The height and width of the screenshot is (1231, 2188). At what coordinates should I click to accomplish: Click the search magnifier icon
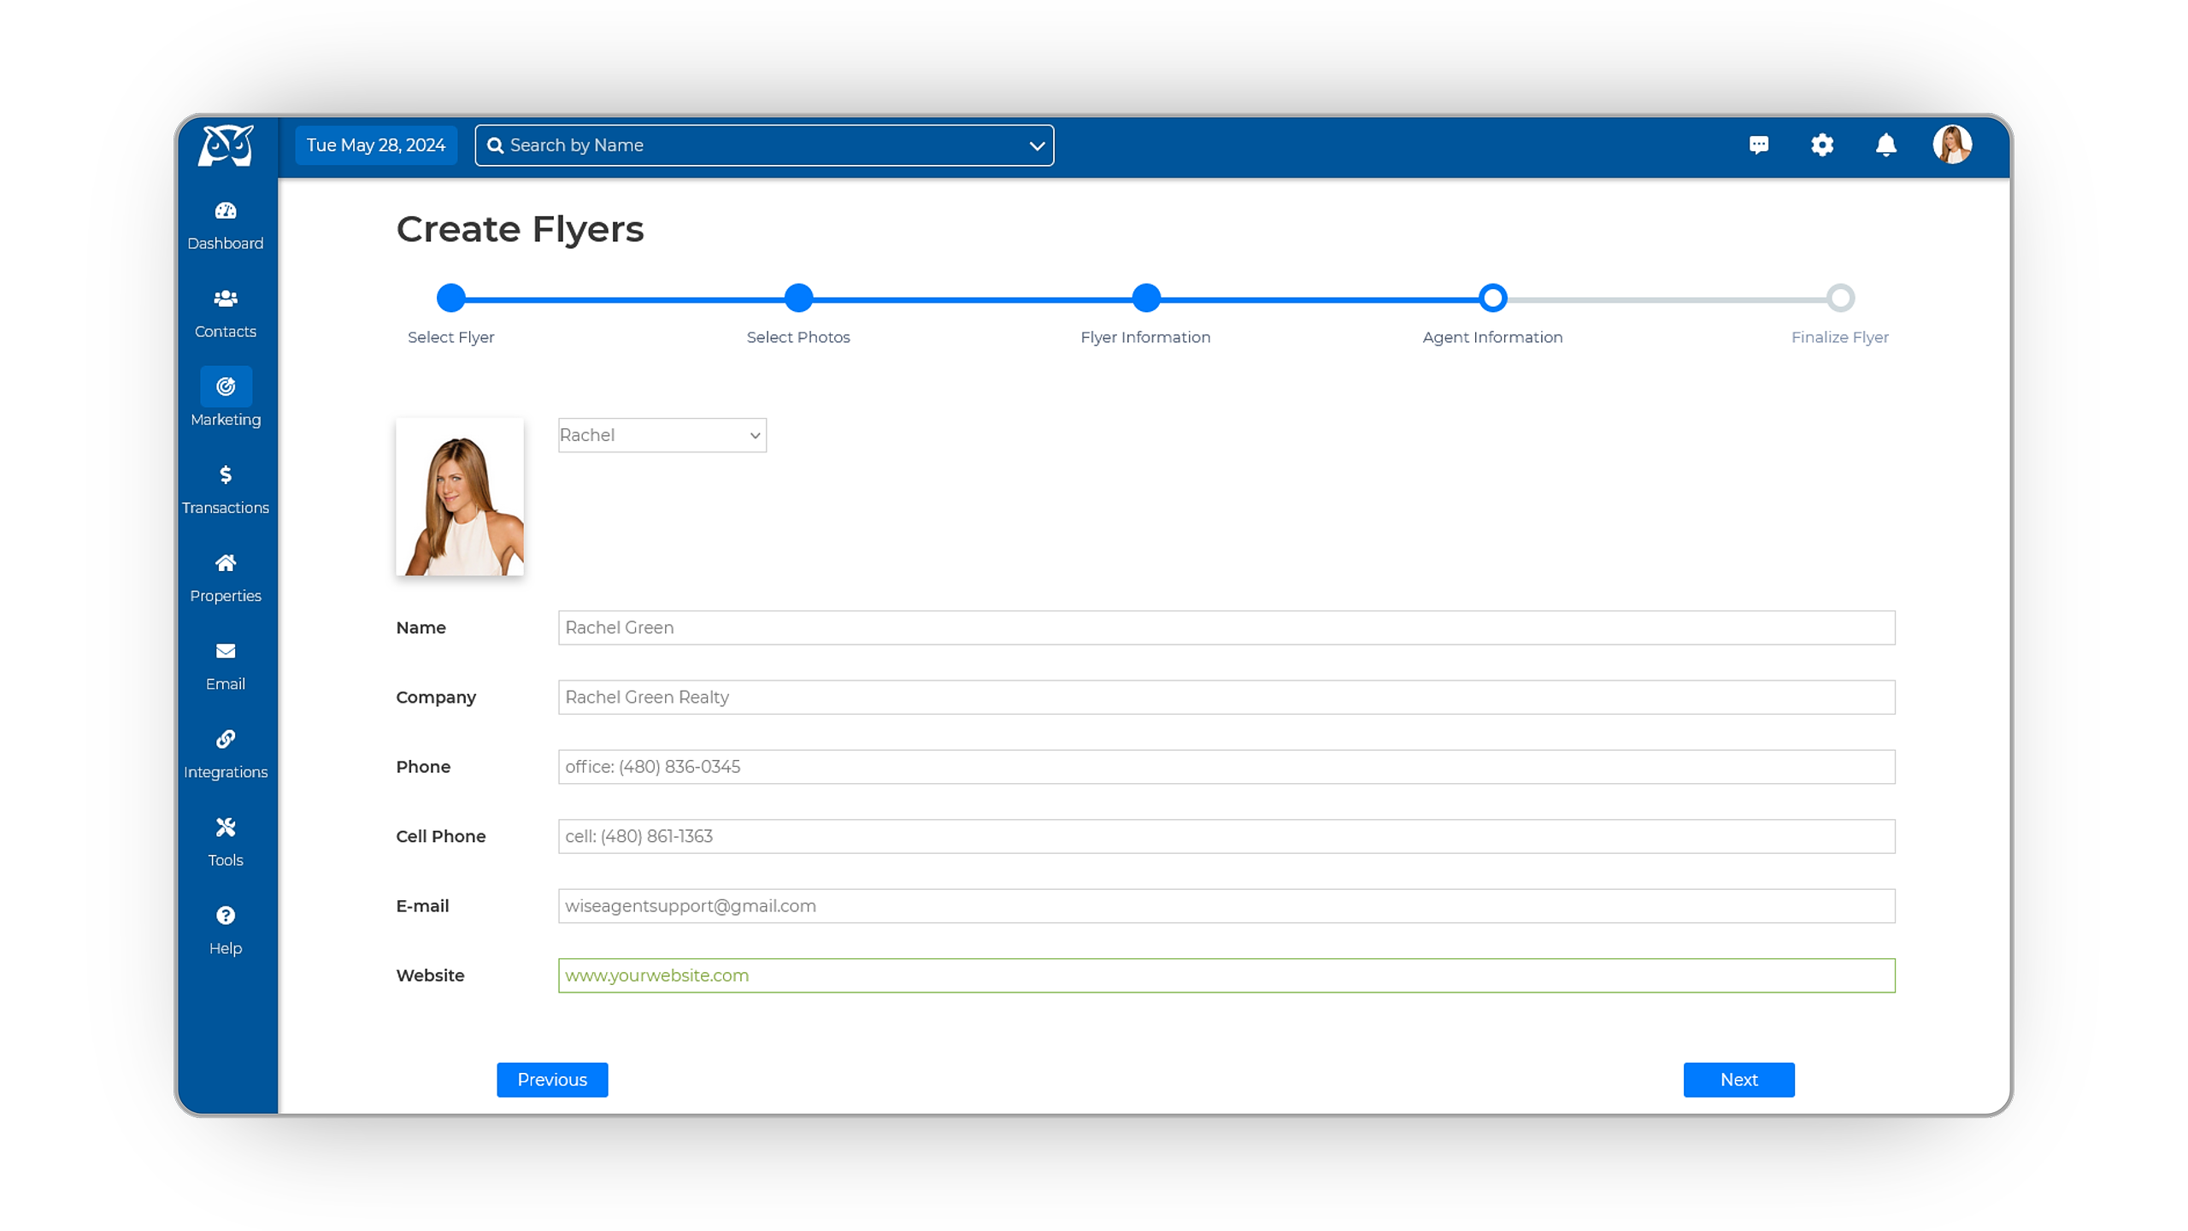pyautogui.click(x=495, y=145)
